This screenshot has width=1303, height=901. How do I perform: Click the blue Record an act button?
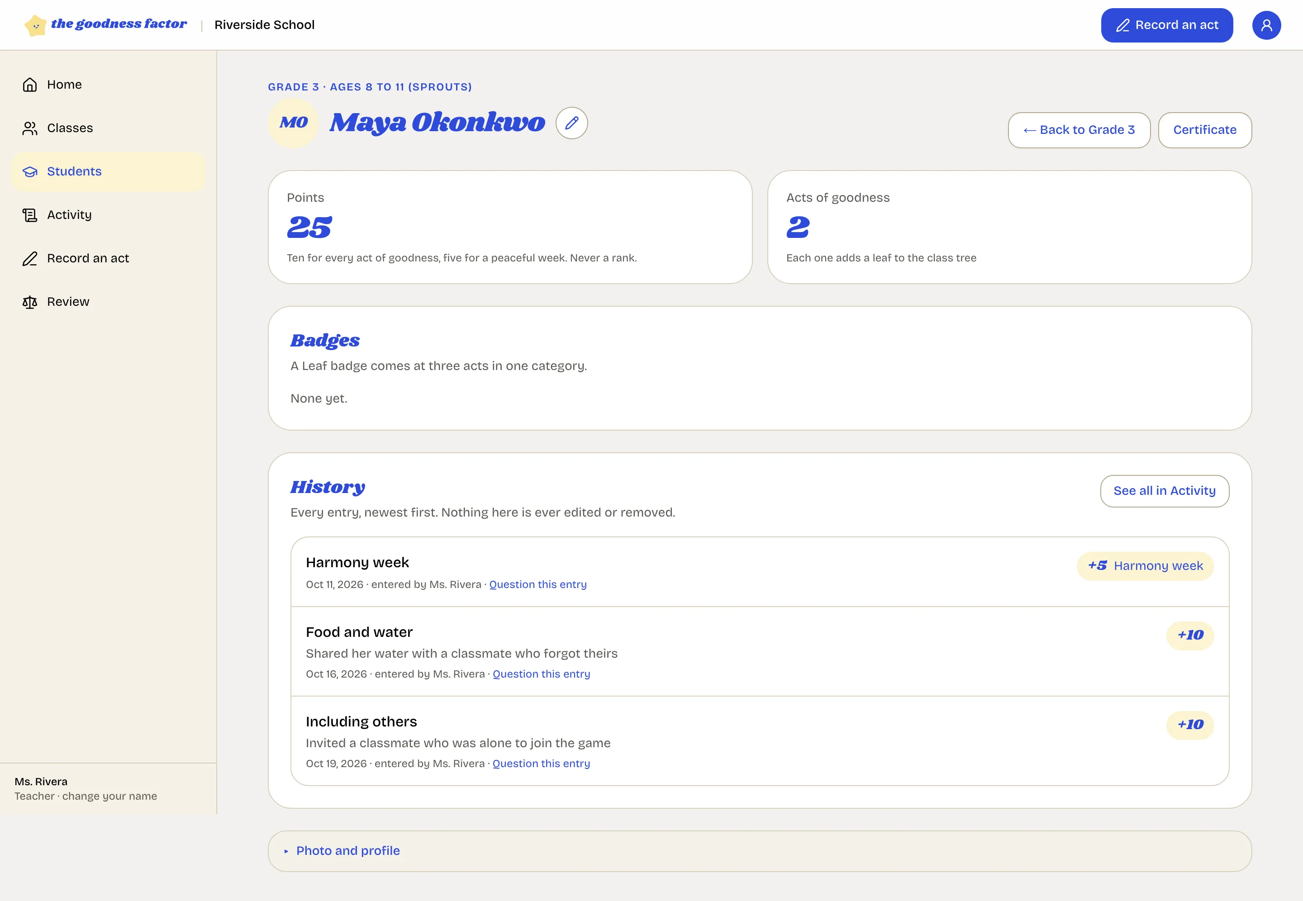click(x=1166, y=25)
